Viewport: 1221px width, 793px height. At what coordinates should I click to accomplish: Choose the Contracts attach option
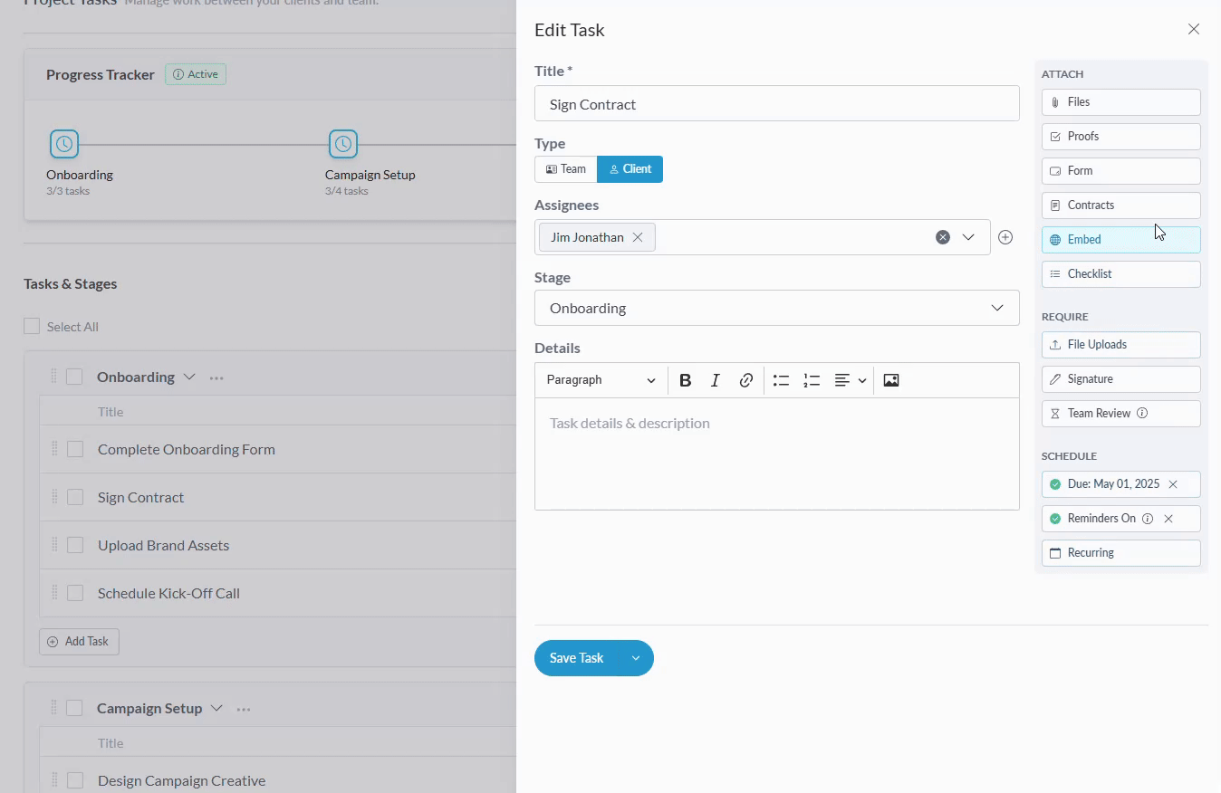1120,205
